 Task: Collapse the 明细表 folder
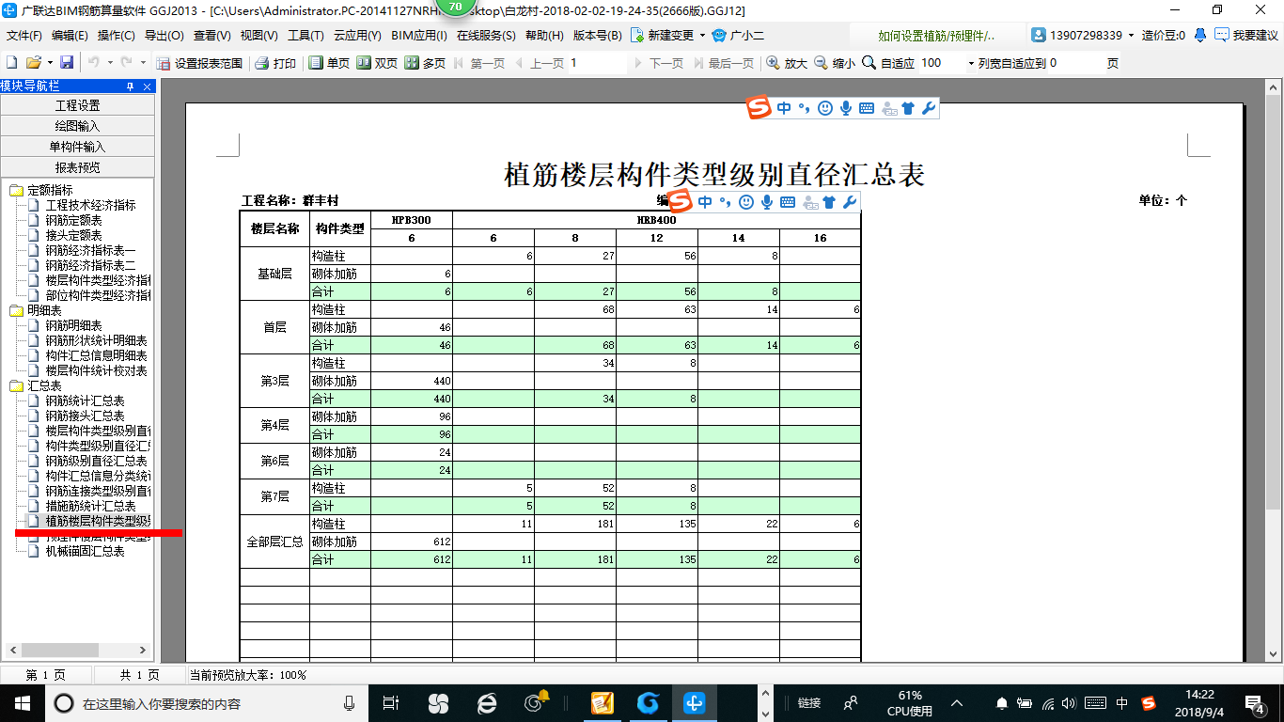[x=16, y=310]
